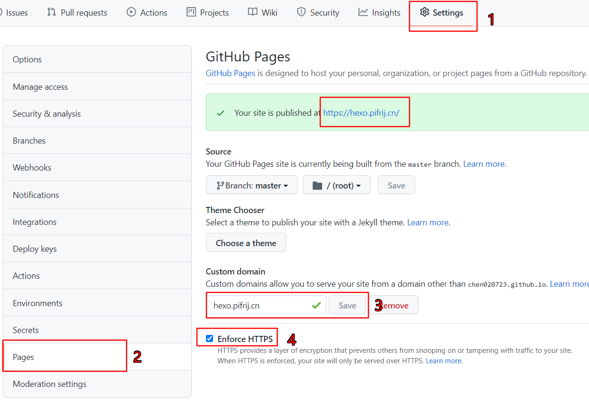Select Webhooks in the sidebar
This screenshot has width=589, height=402.
coord(97,167)
